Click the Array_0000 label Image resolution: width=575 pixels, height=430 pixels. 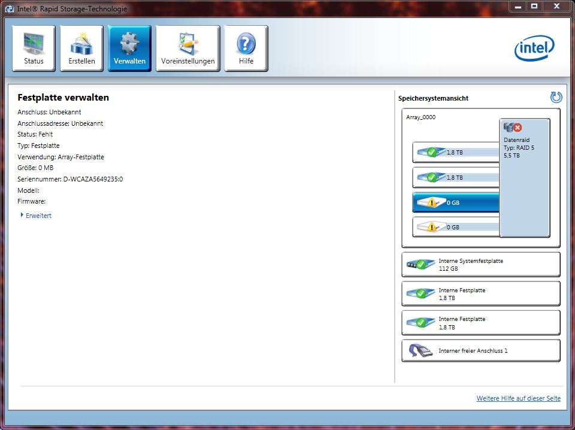(x=421, y=117)
